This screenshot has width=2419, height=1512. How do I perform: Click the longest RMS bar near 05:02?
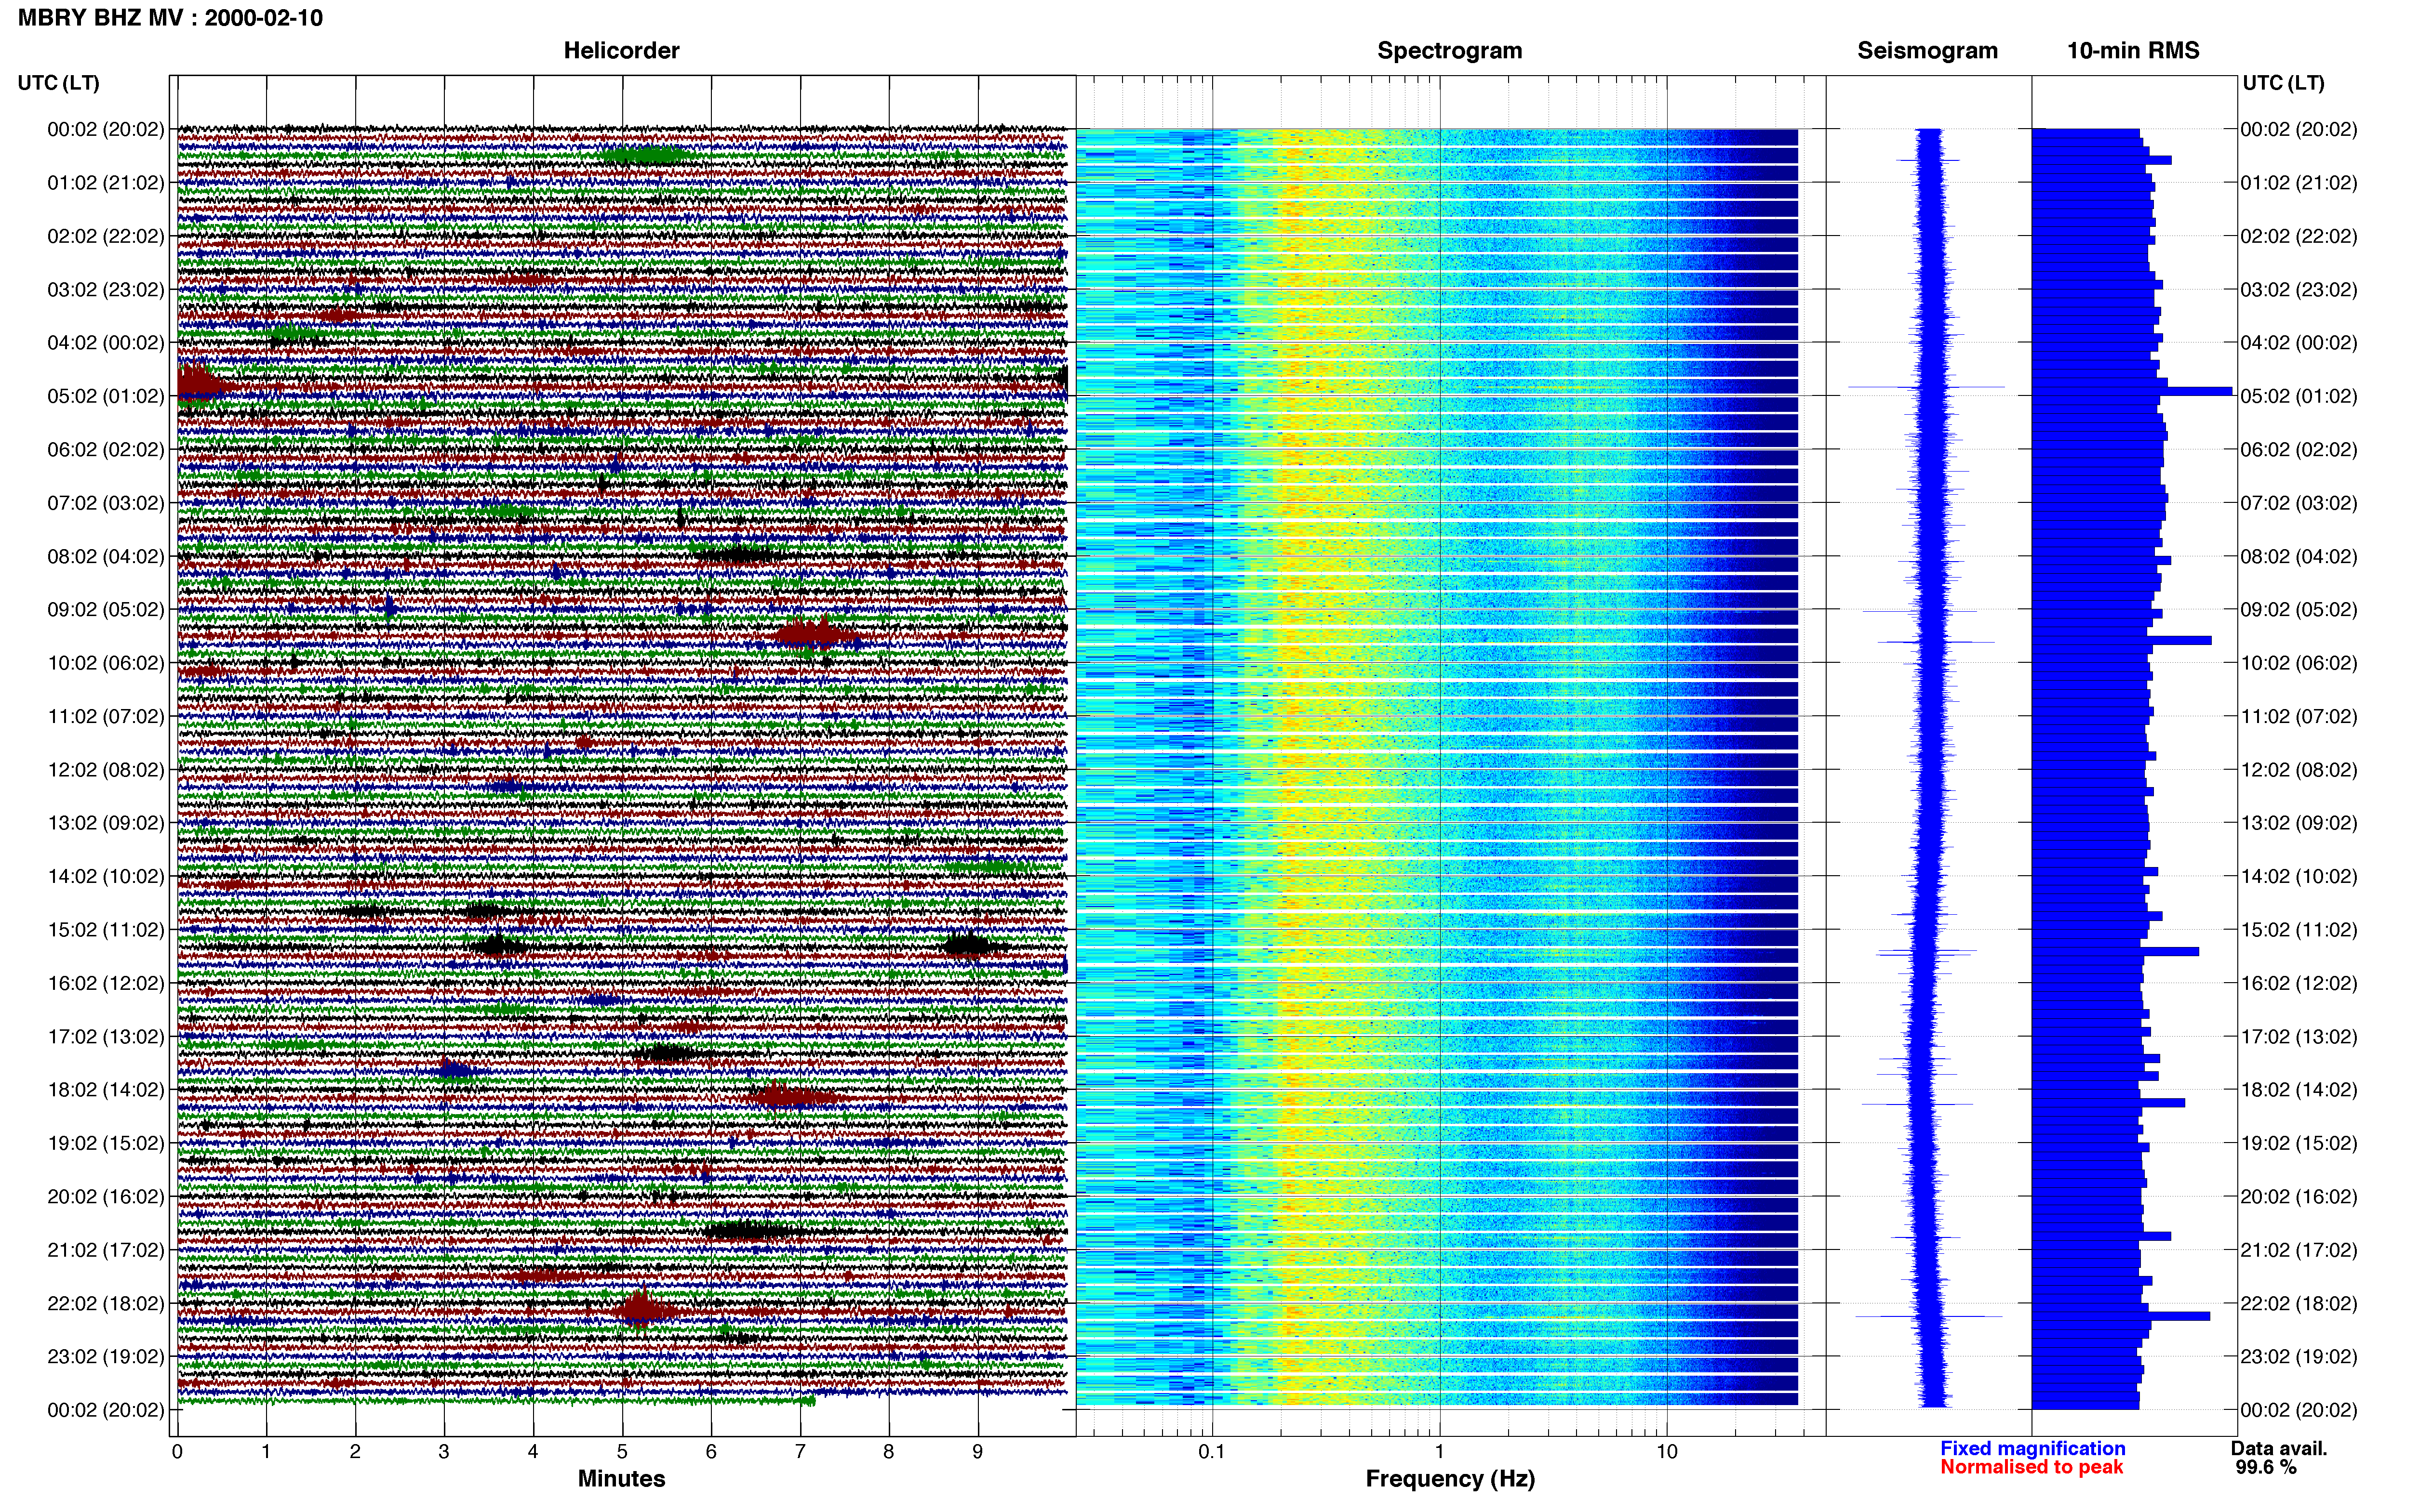pos(2132,391)
